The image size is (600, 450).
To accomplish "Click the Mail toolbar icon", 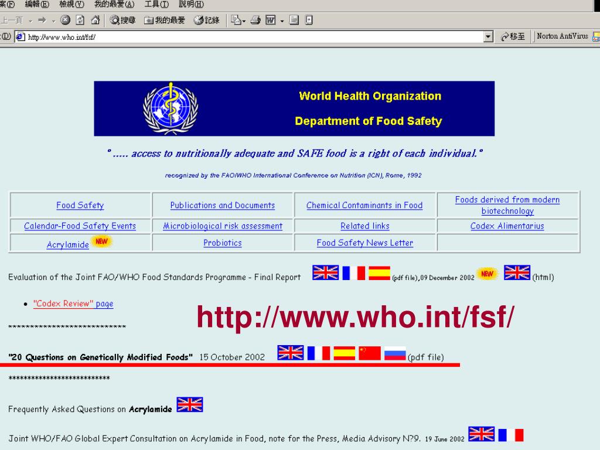I will coord(236,20).
